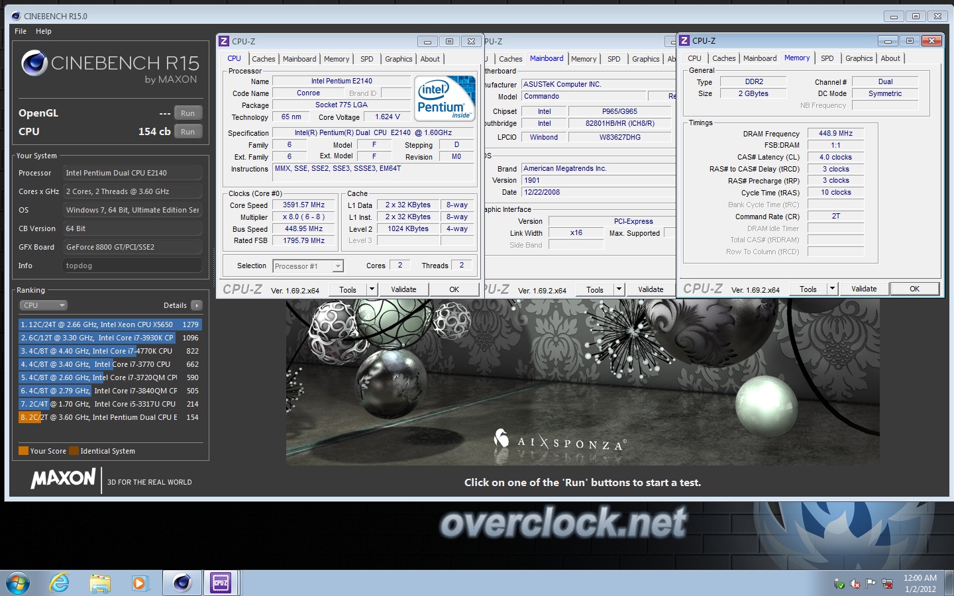Switch to CPU tab in right CPU-Z window
954x596 pixels.
click(694, 58)
